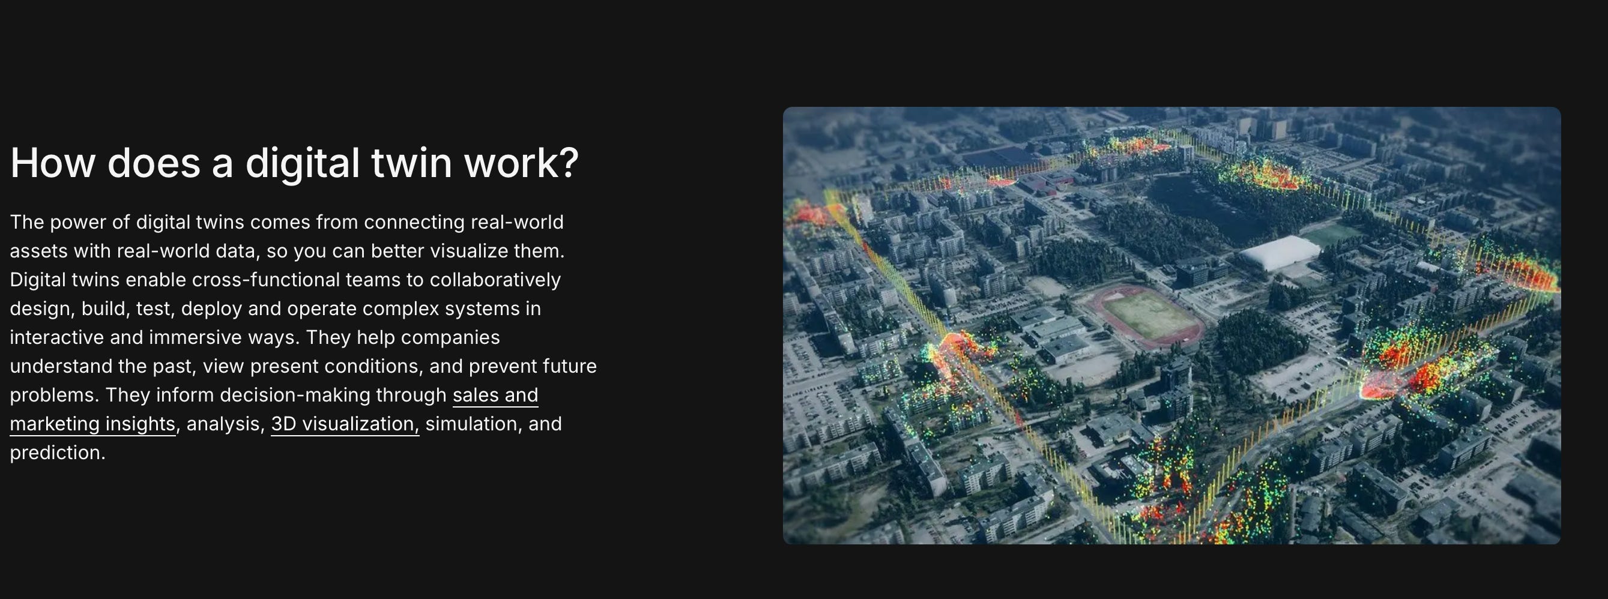Click the text 'Digital twins enable cross-functional teams'
The height and width of the screenshot is (599, 1608).
(x=205, y=280)
